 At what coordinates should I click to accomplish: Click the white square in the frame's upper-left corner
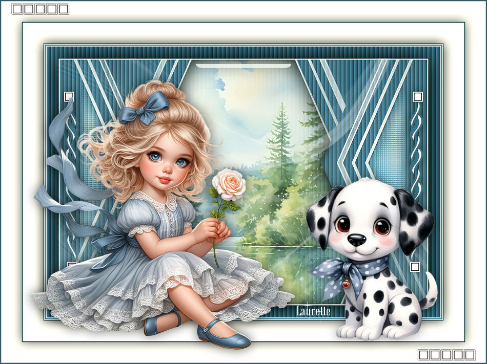pyautogui.click(x=69, y=96)
